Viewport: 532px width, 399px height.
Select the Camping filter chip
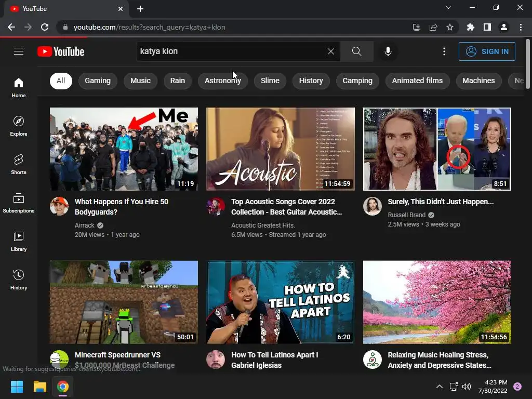tap(357, 81)
